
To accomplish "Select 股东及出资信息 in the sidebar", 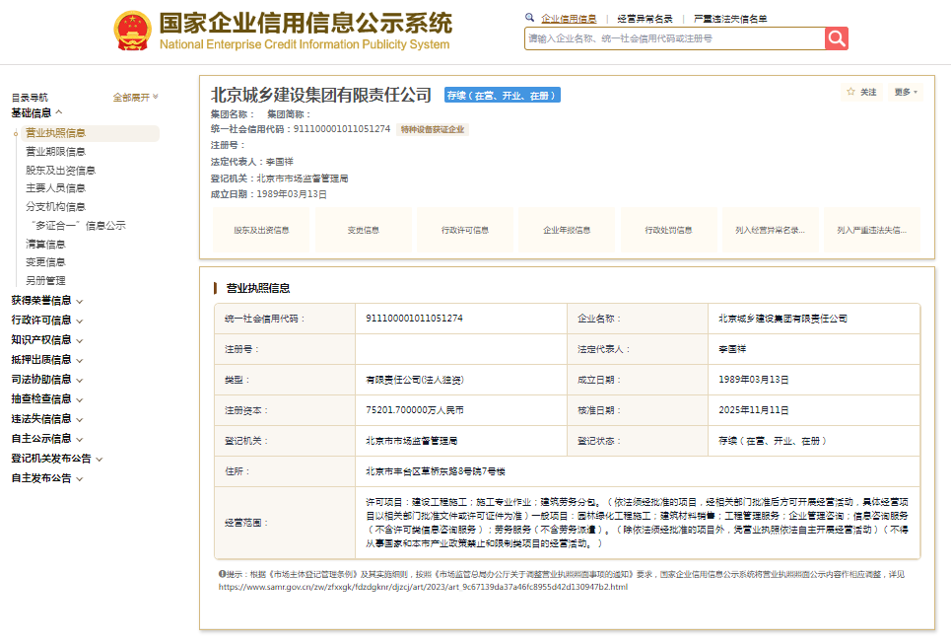I will pyautogui.click(x=60, y=170).
